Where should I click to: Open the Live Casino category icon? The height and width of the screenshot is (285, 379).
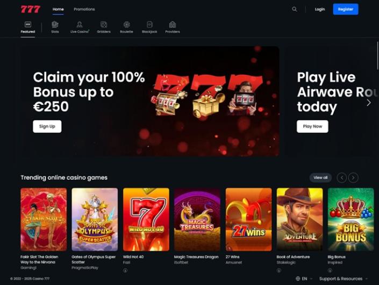click(79, 24)
